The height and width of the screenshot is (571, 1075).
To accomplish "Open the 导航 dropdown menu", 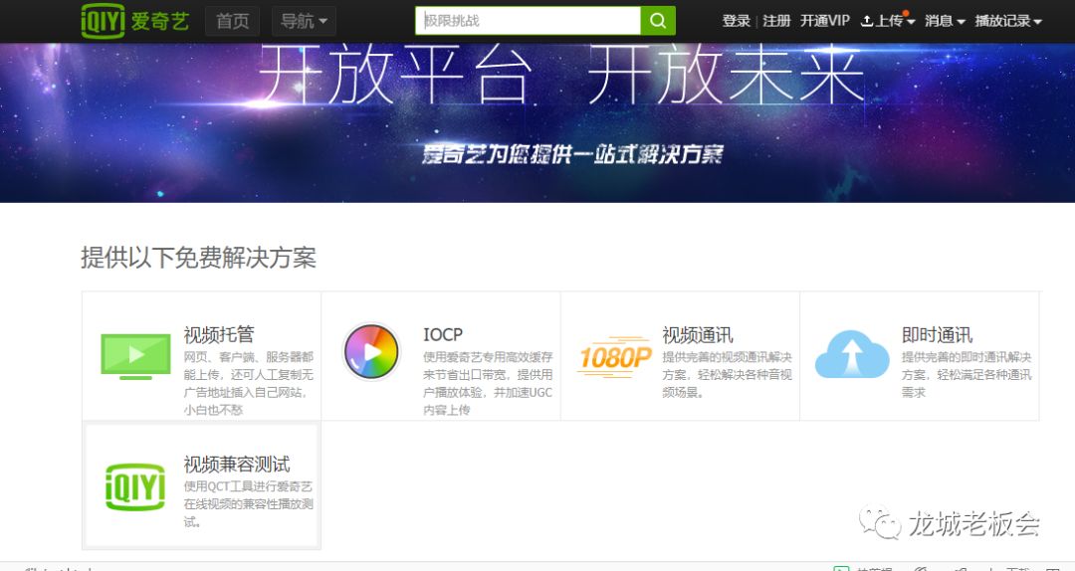I will click(x=304, y=21).
